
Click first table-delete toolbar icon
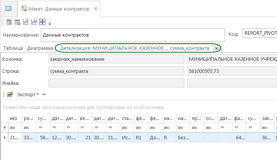click(x=9, y=22)
